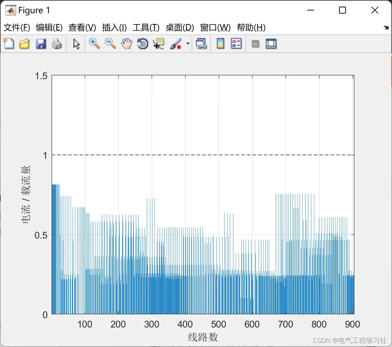Open the 文件(F) menu
Screen dimensions: 392x347
click(x=17, y=28)
